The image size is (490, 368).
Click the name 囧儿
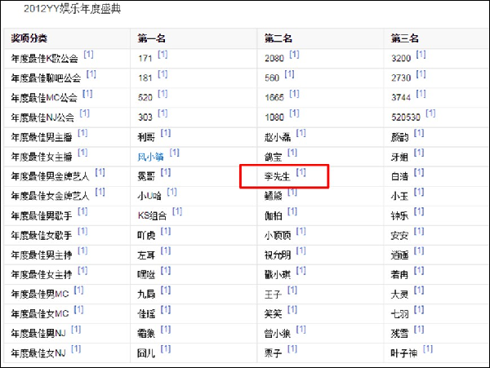point(146,353)
